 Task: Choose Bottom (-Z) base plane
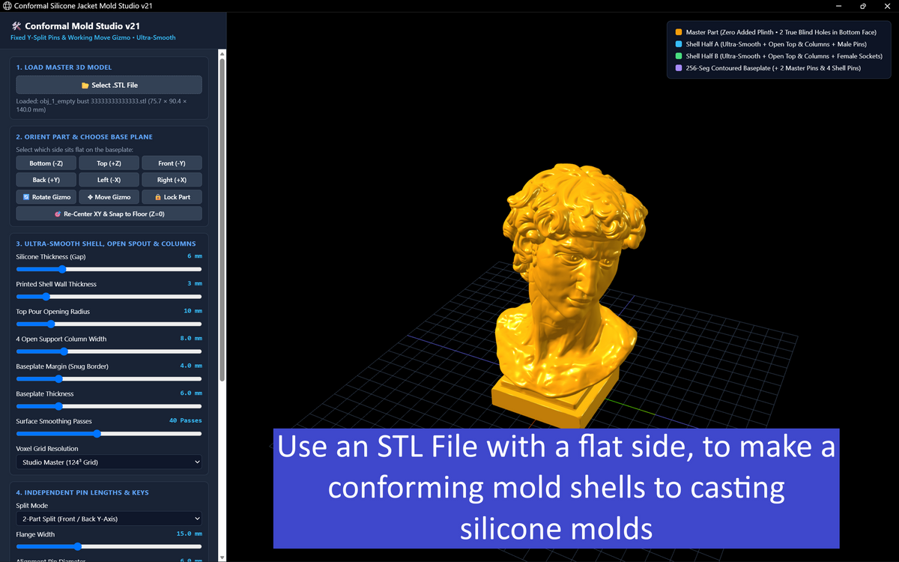[x=46, y=163]
